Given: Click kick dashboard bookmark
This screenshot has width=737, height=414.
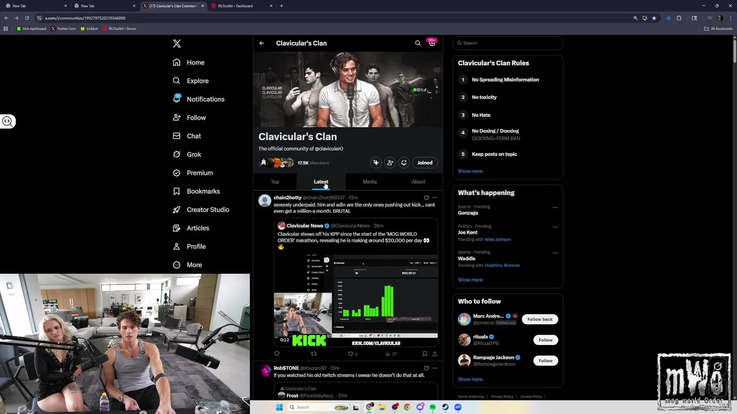Looking at the screenshot, I should pos(32,28).
